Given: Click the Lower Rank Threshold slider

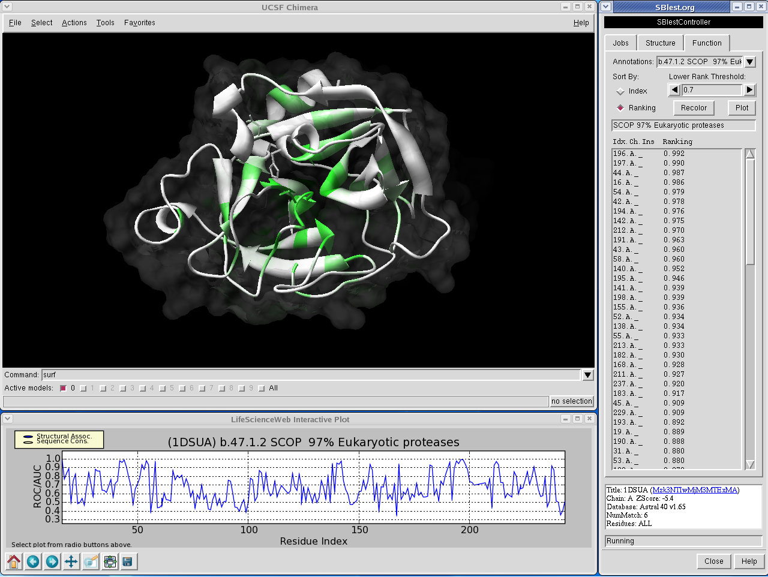Looking at the screenshot, I should (x=712, y=90).
